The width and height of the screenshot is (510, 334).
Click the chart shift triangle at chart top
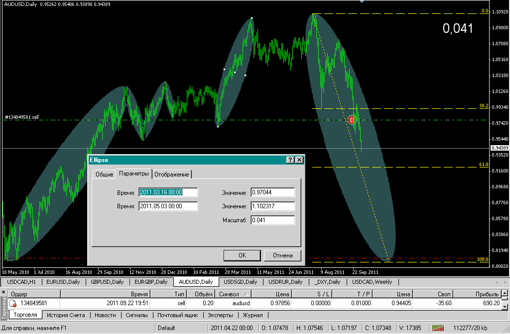click(362, 2)
